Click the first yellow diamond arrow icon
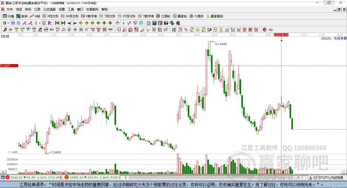Image resolution: width=347 pixels, height=188 pixels. 81,23
